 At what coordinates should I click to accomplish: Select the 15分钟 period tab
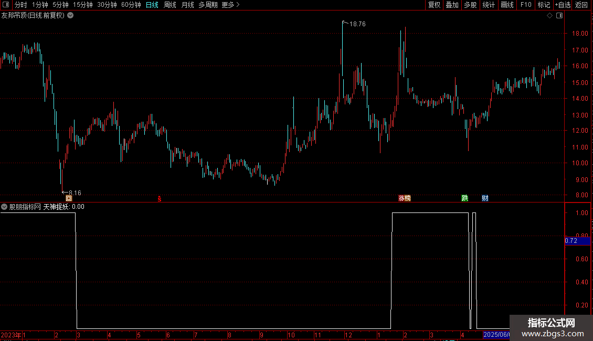pos(83,5)
